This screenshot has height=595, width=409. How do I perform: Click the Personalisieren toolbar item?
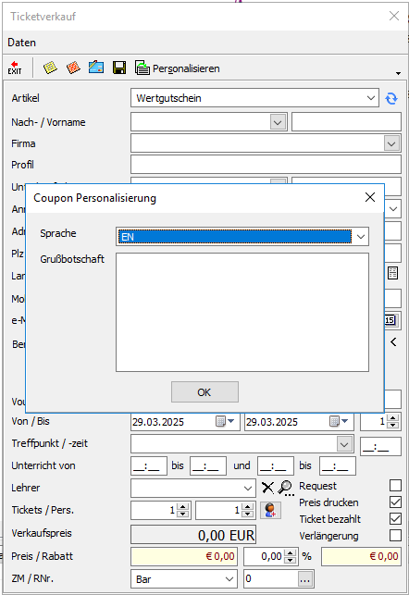point(177,68)
